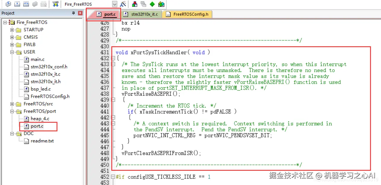This screenshot has width=381, height=185.
Task: Click vPortClearBASEPRIFromISR(); on line 448
Action: tap(161, 153)
